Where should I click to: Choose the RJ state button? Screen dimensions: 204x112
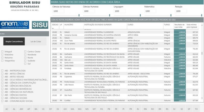[138, 109]
